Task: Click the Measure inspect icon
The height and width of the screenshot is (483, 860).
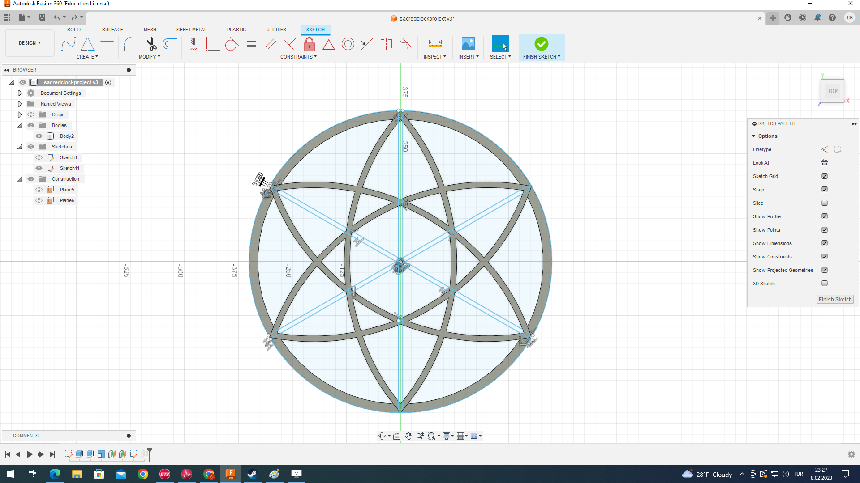Action: 435,44
